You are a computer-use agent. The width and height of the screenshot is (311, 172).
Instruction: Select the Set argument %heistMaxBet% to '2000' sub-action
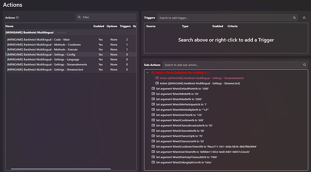179,99
